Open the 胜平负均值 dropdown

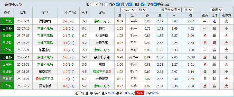(171, 10)
